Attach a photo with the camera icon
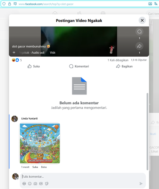The image size is (159, 189). coord(35,184)
